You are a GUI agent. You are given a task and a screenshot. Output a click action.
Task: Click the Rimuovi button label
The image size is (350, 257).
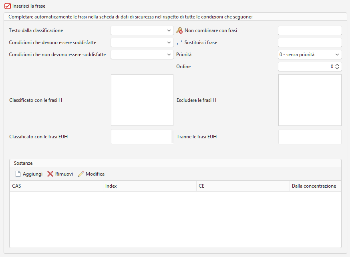coord(64,174)
